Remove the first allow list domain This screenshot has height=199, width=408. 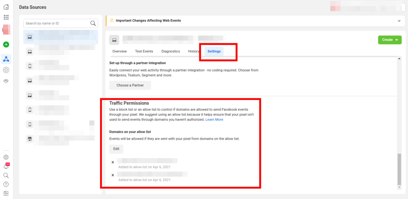[113, 162]
